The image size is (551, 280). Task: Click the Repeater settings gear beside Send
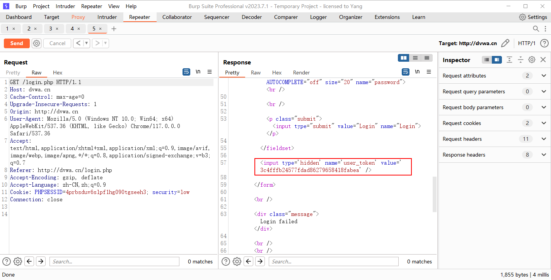[36, 44]
